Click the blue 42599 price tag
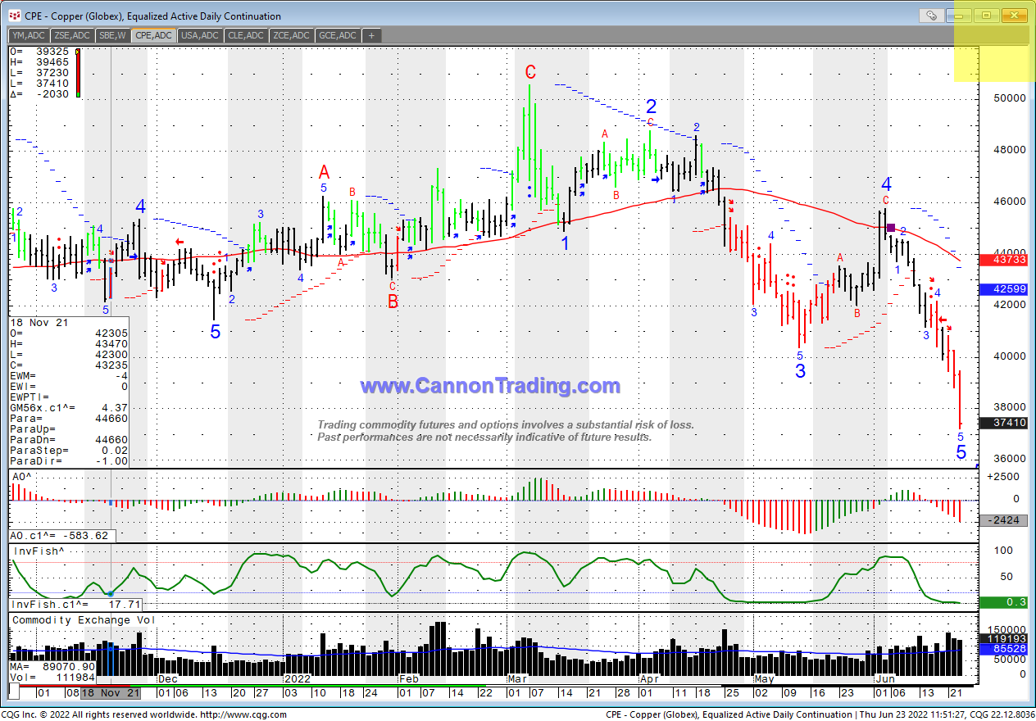Screen dimensions: 1036x721 click(1004, 289)
